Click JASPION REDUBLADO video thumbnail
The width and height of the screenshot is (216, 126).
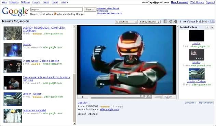click(x=13, y=33)
